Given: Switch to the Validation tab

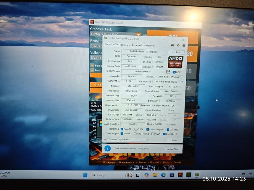Looking at the screenshot, I should pyautogui.click(x=149, y=46).
